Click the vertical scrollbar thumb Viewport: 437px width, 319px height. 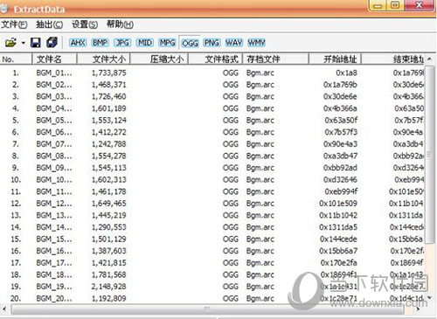pyautogui.click(x=430, y=155)
